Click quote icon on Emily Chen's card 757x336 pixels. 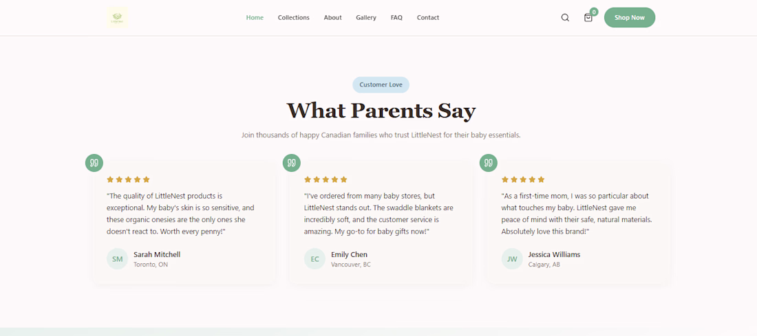pyautogui.click(x=292, y=163)
